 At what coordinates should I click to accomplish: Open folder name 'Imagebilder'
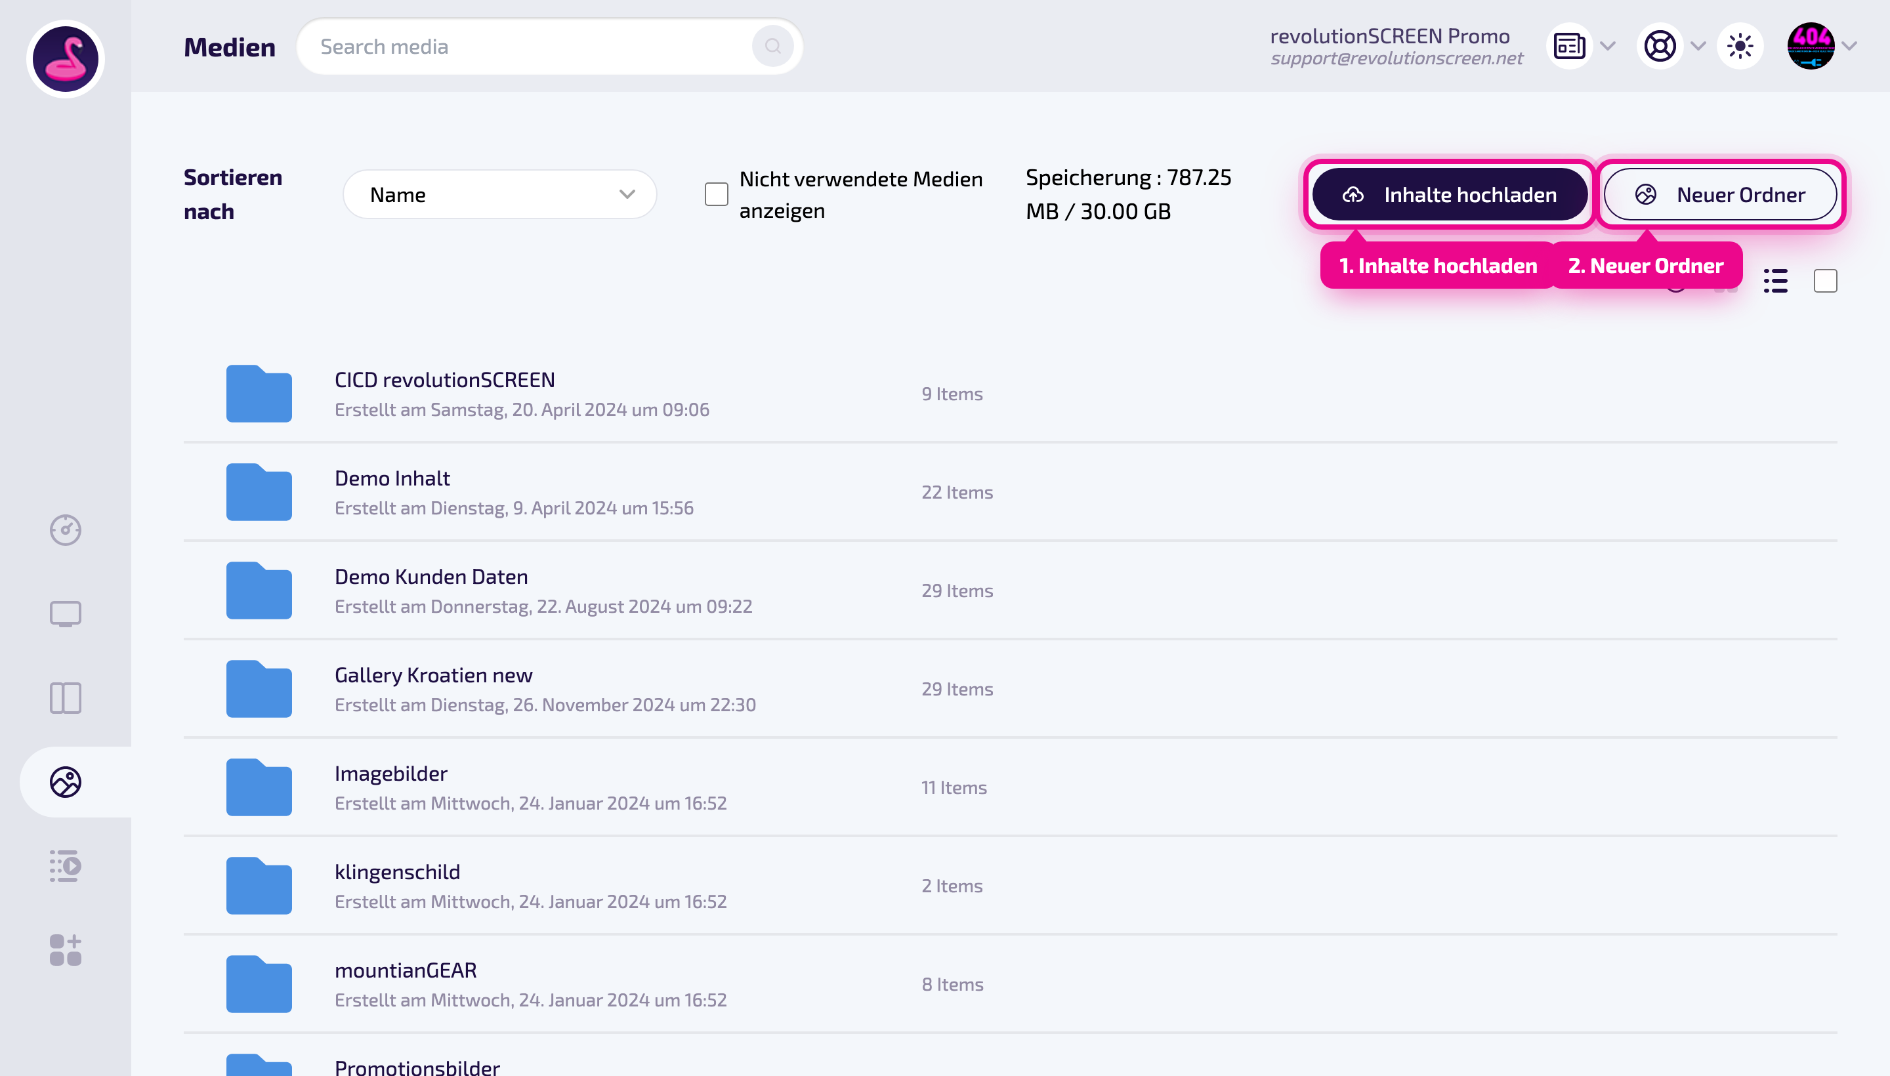[x=390, y=773]
